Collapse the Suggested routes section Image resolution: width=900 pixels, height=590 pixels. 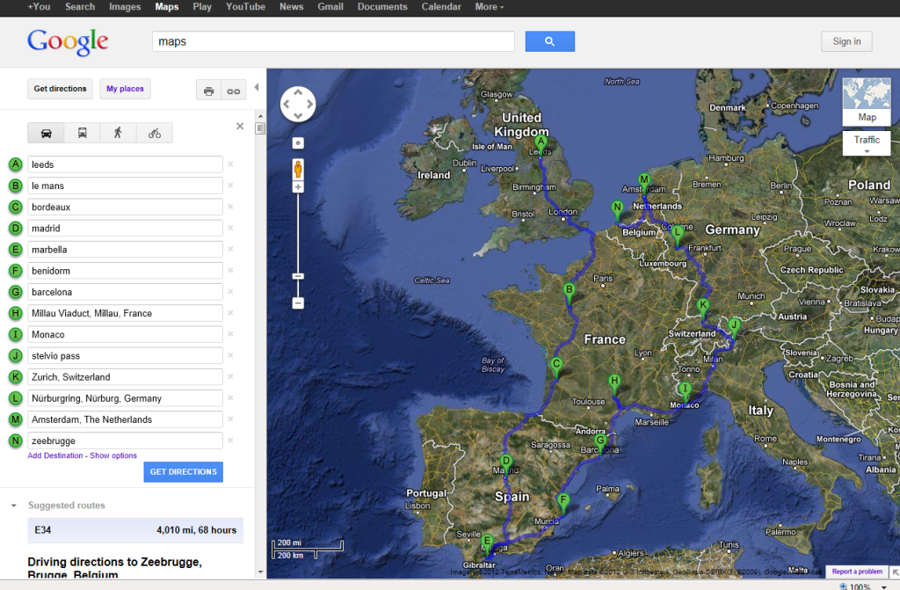click(x=14, y=506)
